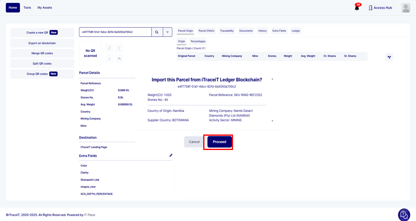
Task: Open the user profile avatar
Action: click(x=405, y=8)
